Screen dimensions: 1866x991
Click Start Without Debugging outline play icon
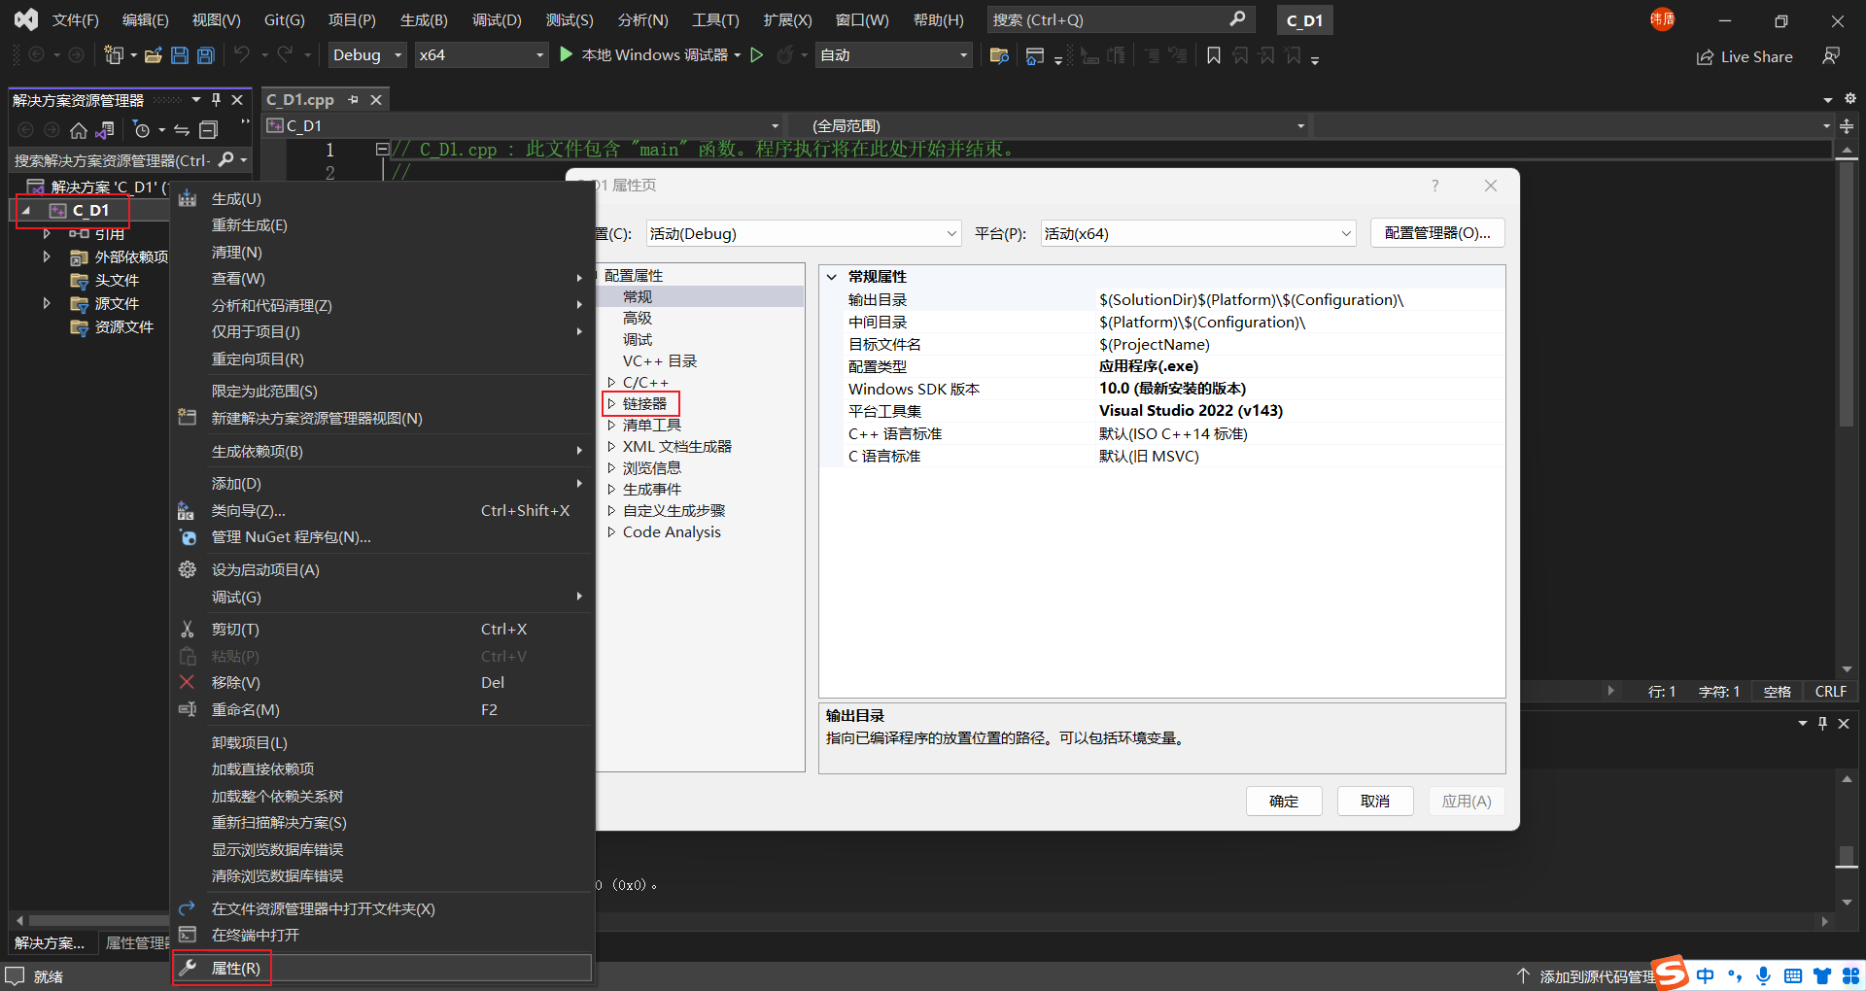tap(757, 54)
